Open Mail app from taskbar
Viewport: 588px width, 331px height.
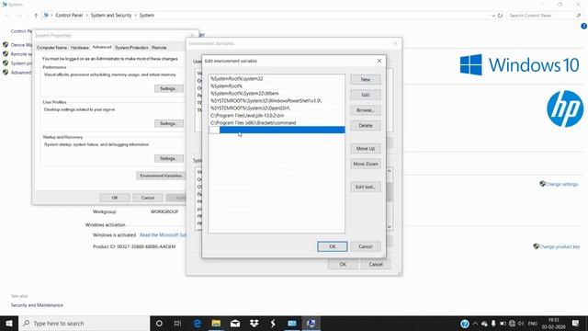point(235,323)
